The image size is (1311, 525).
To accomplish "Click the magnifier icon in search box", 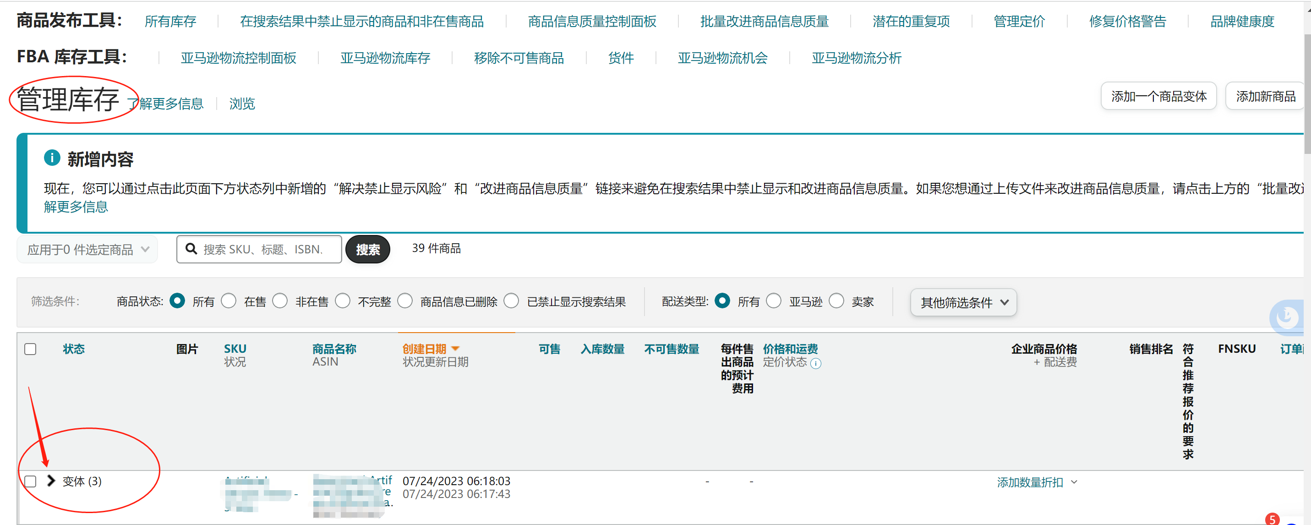I will point(191,248).
